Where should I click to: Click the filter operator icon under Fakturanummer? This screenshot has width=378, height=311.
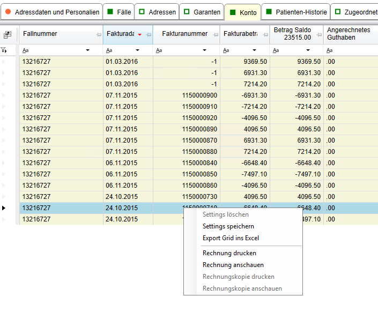point(159,50)
